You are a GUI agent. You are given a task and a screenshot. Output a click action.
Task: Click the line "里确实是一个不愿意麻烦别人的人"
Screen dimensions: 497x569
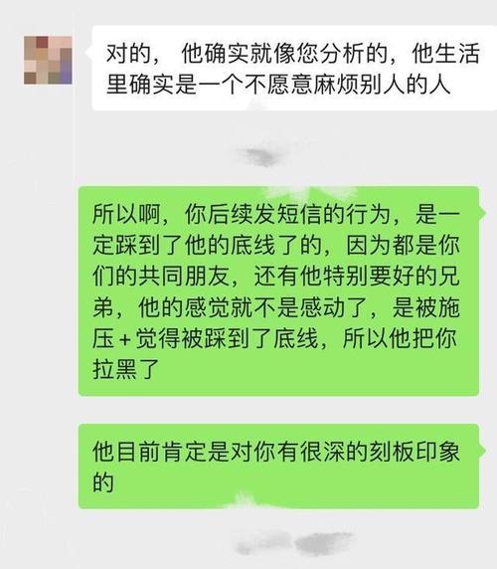[278, 86]
